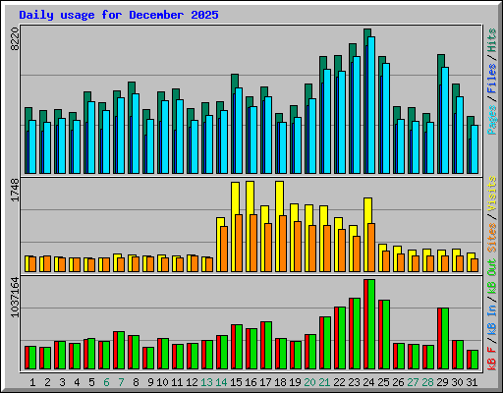Viewport: 503px width, 393px height.
Task: Click day label '24' on the x-axis
Action: click(368, 382)
